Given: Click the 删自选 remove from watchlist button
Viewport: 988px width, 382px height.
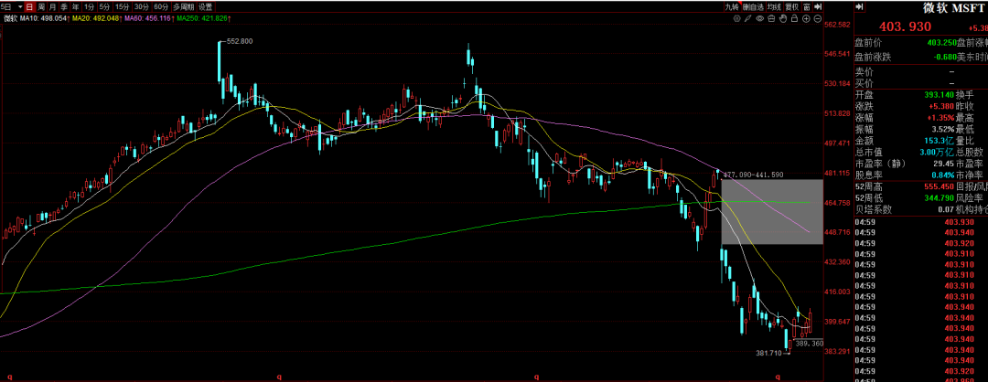Looking at the screenshot, I should [x=752, y=6].
